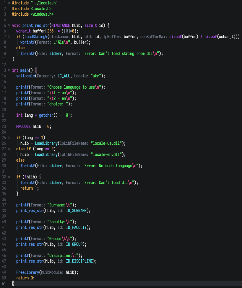Collapse the print_res_str function fold at line 5
Viewport: 242px width, 288px height.
(9, 25)
